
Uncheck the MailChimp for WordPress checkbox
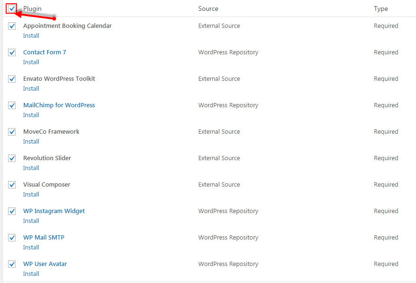[x=12, y=105]
